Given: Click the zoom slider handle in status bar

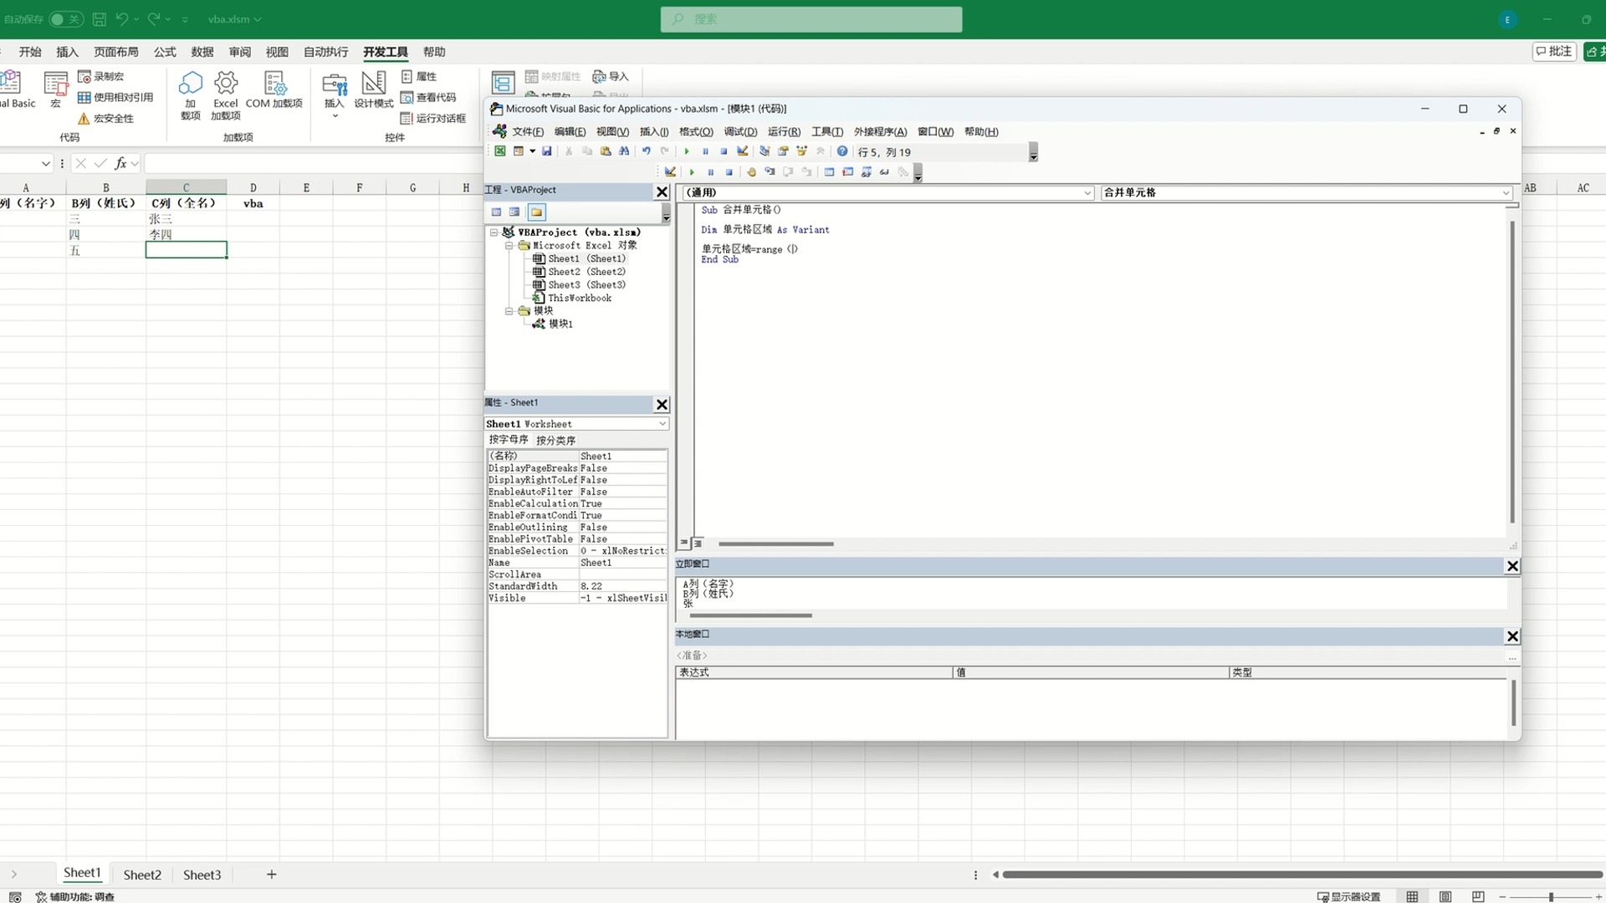Looking at the screenshot, I should [1551, 896].
